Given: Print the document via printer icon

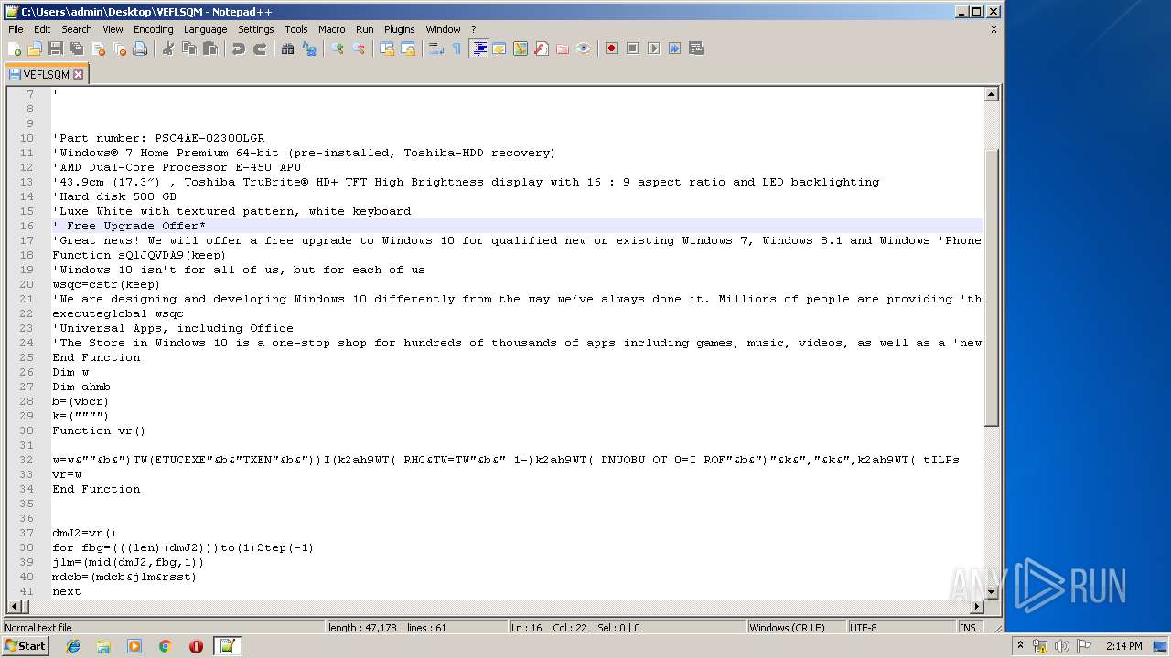Looking at the screenshot, I should coord(140,48).
